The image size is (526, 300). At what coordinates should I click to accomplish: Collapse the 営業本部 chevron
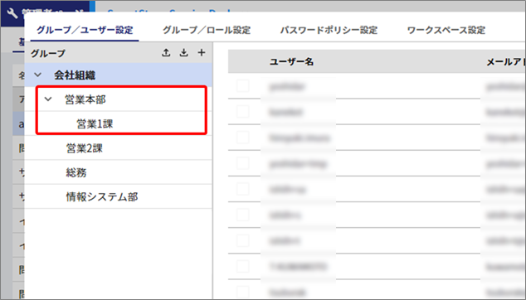tap(48, 99)
